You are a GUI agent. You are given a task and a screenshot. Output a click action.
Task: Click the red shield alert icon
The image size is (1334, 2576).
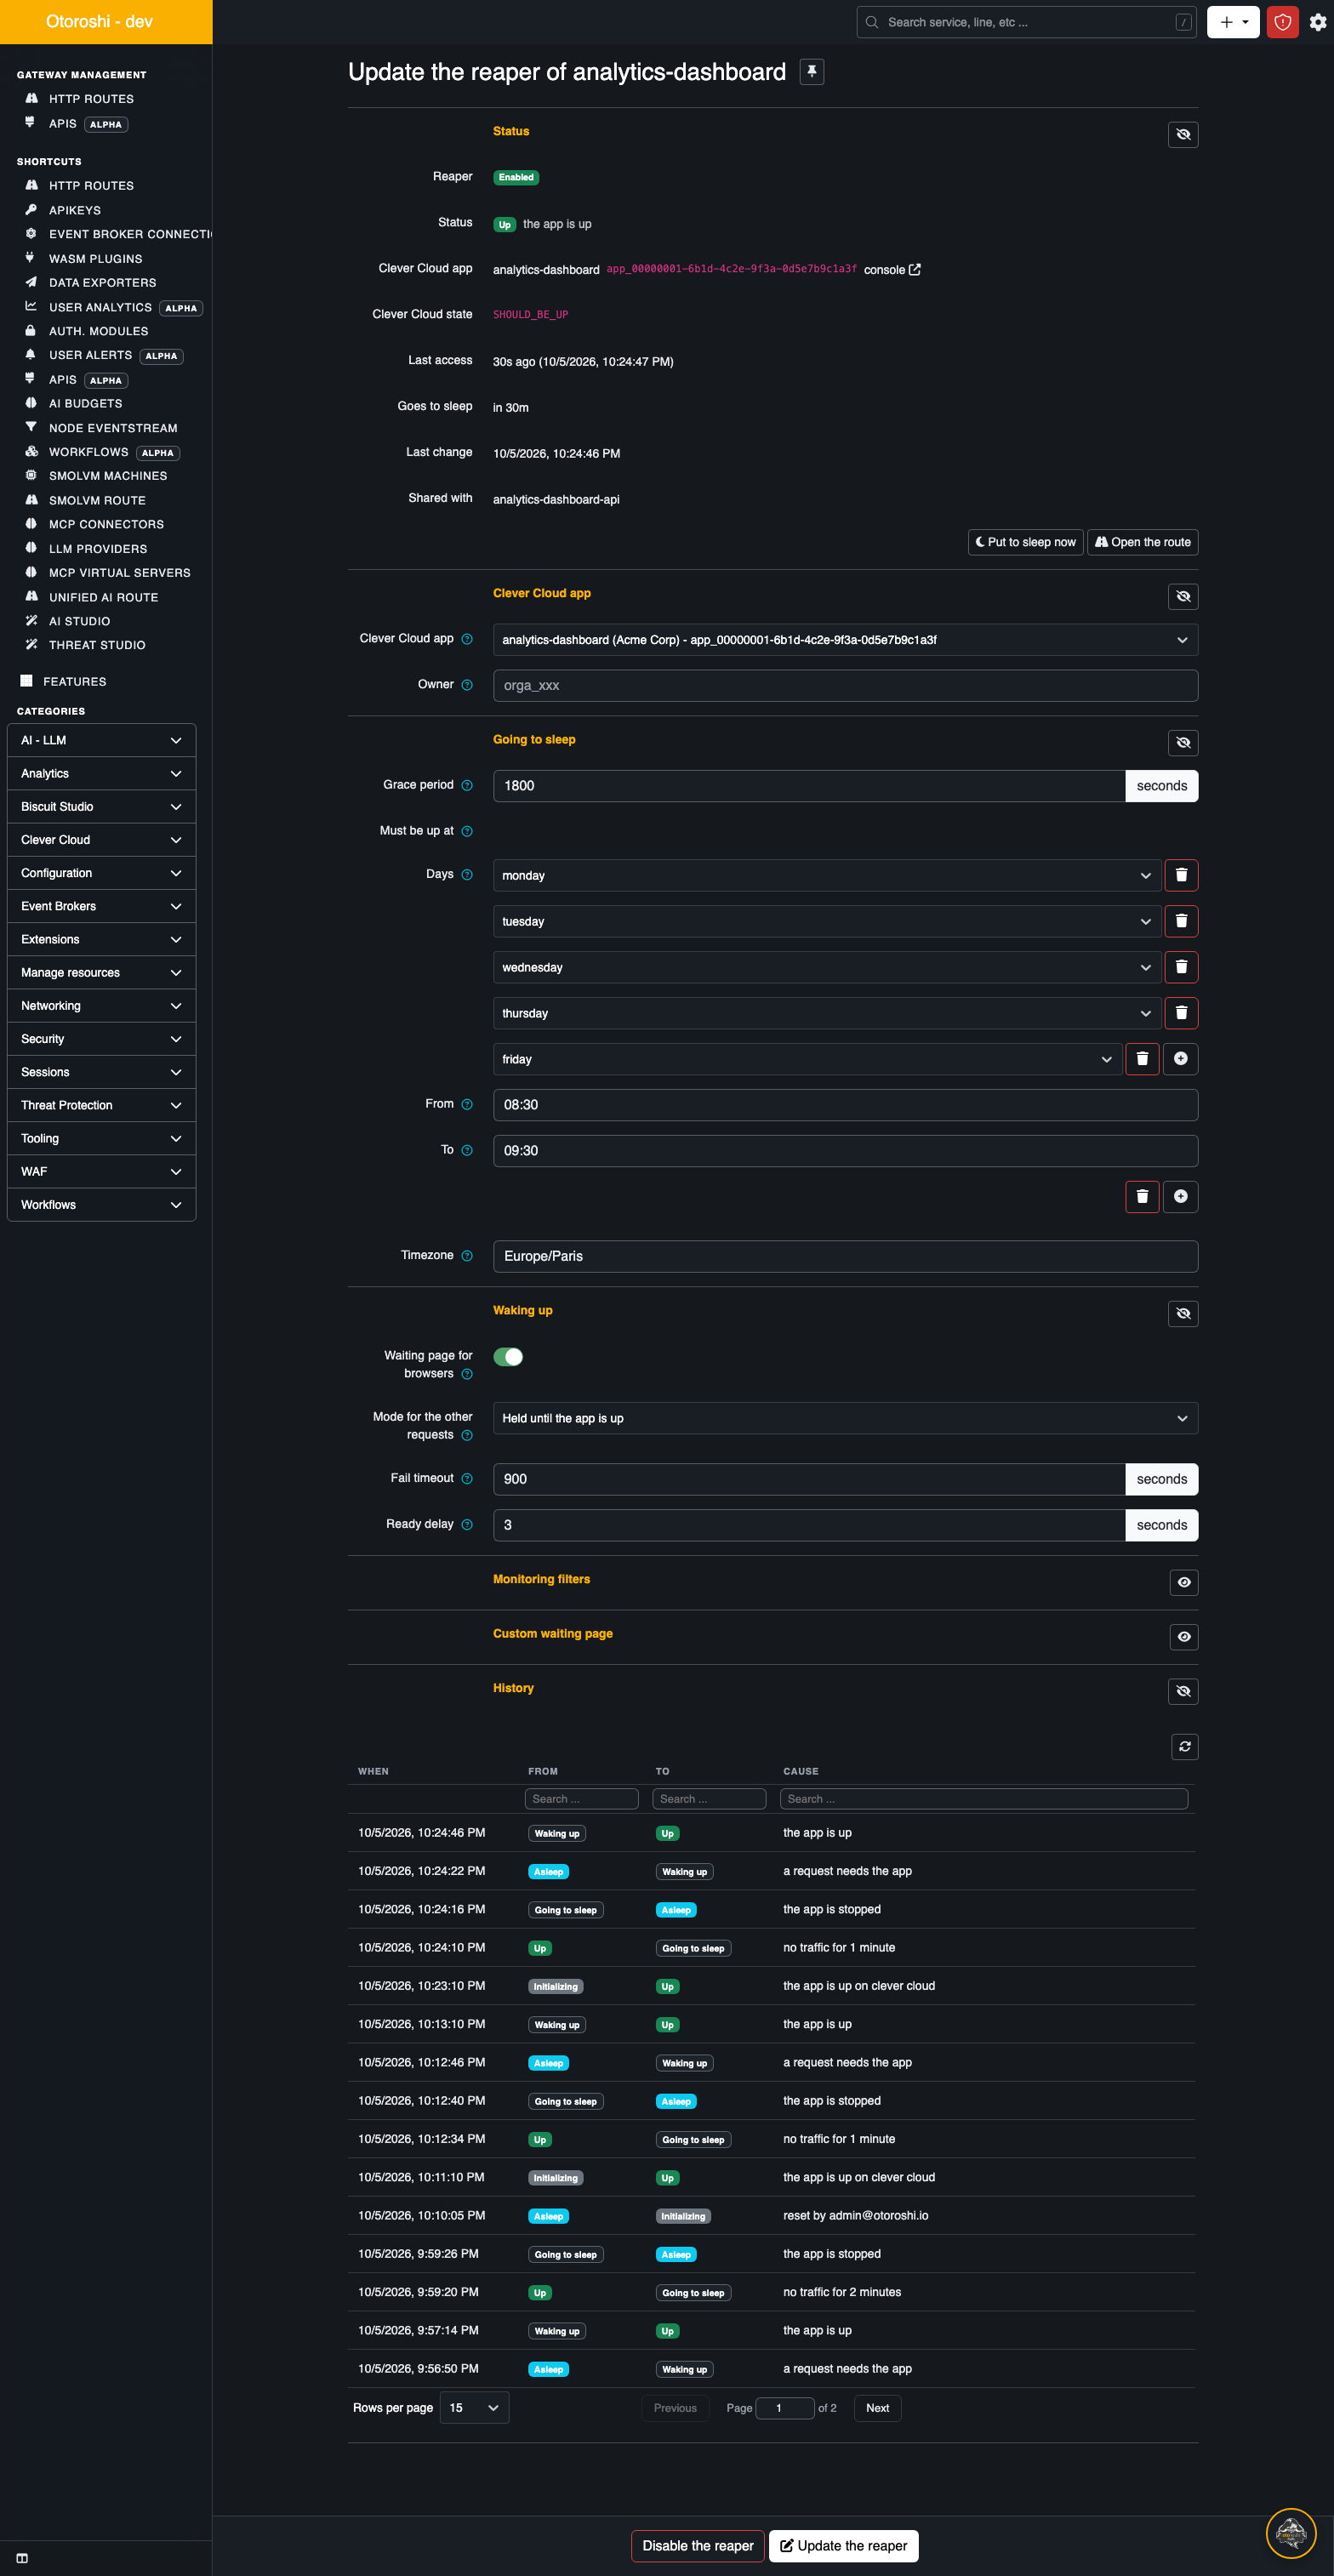(1282, 22)
